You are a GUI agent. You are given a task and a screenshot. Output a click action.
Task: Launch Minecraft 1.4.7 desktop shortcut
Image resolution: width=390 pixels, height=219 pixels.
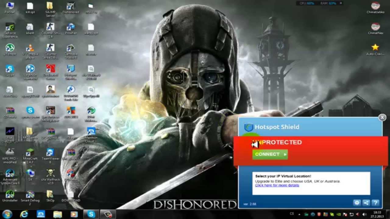pyautogui.click(x=30, y=156)
